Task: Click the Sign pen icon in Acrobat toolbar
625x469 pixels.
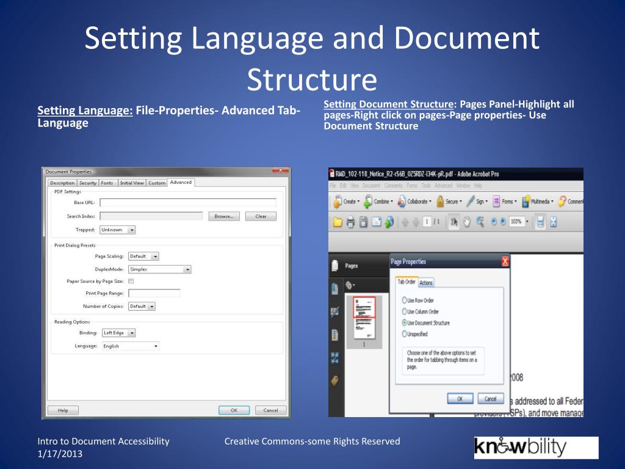Action: 471,201
